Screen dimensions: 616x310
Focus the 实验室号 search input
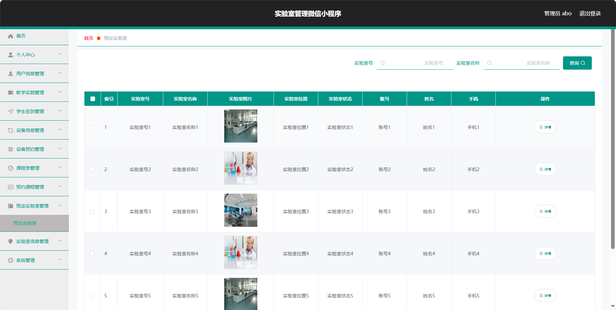(x=415, y=63)
